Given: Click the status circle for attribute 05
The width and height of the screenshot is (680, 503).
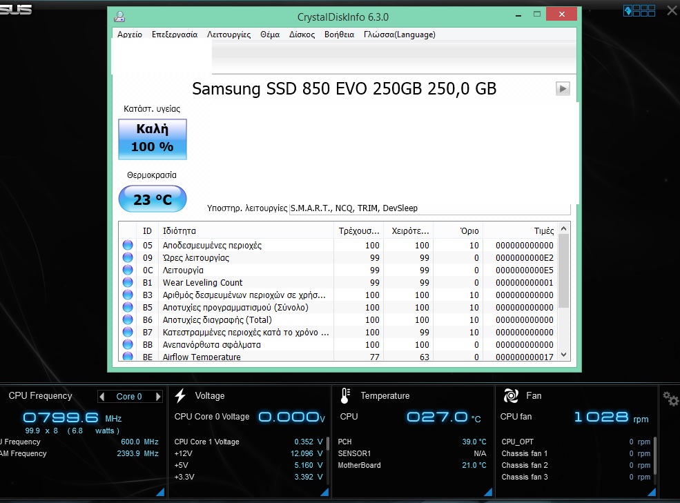Looking at the screenshot, I should coord(128,245).
